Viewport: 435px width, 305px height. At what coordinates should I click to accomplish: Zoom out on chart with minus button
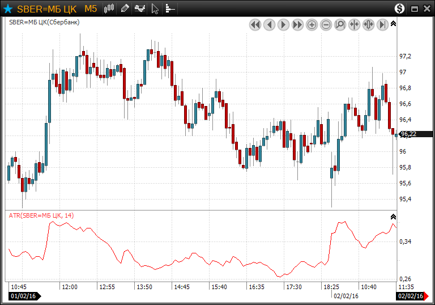326,25
